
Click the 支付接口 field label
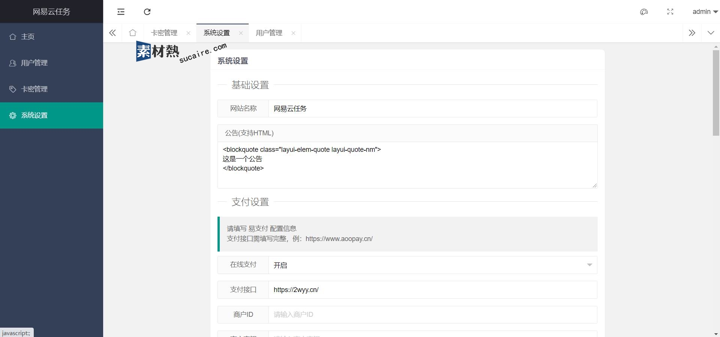(243, 290)
